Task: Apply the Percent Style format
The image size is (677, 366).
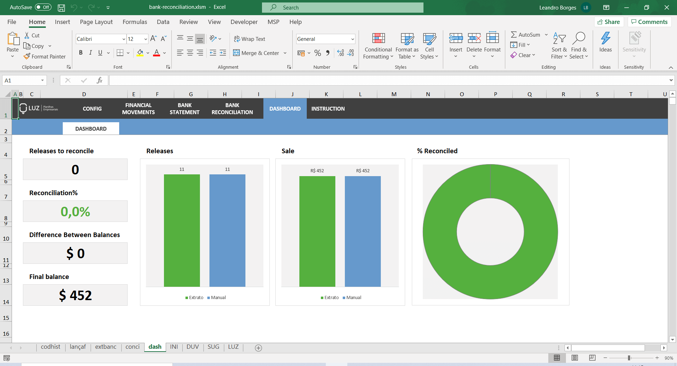Action: point(318,53)
